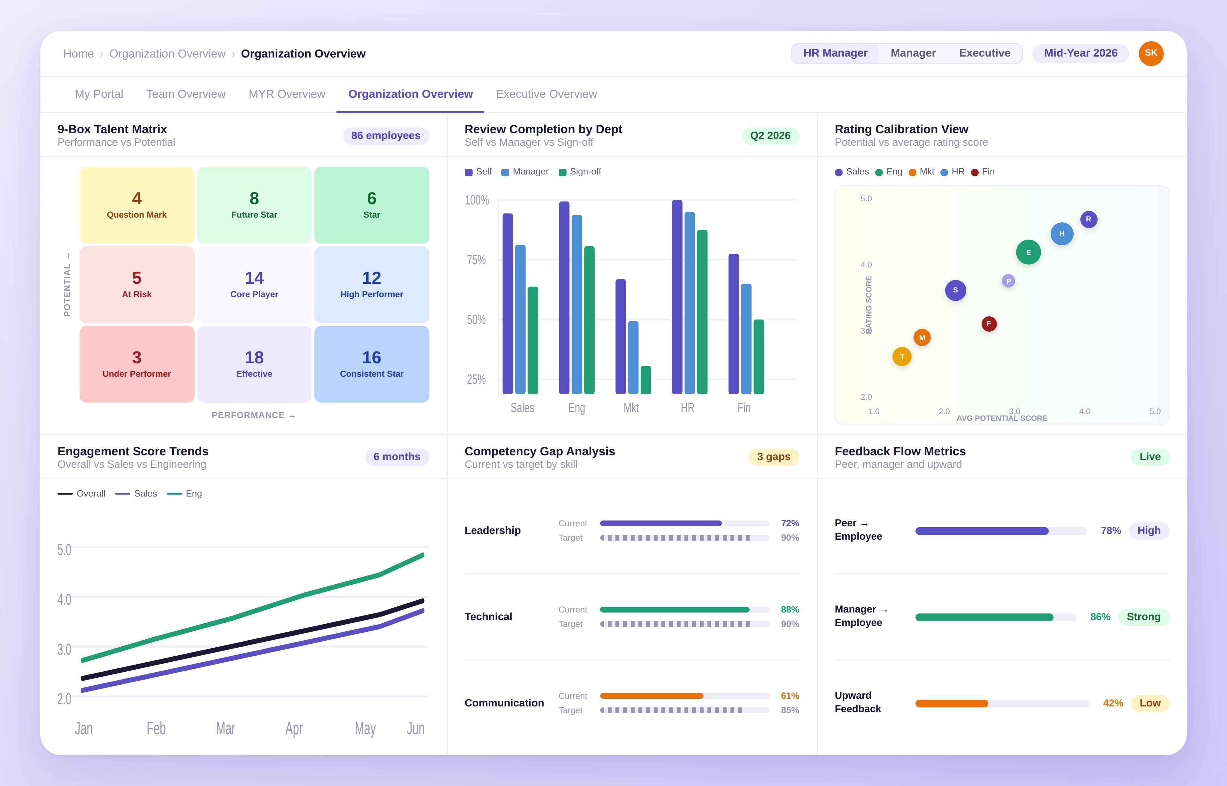This screenshot has height=786, width=1227.
Task: Click the purple S scatter bubble
Action: (x=955, y=290)
